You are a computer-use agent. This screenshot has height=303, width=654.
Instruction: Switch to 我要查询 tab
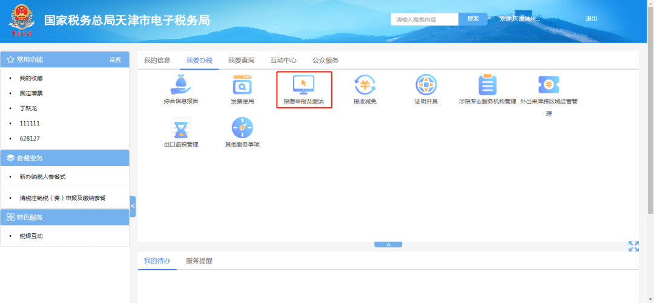[241, 60]
